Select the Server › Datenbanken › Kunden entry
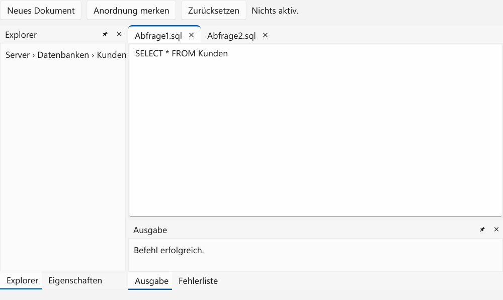The height and width of the screenshot is (300, 503). pyautogui.click(x=66, y=55)
